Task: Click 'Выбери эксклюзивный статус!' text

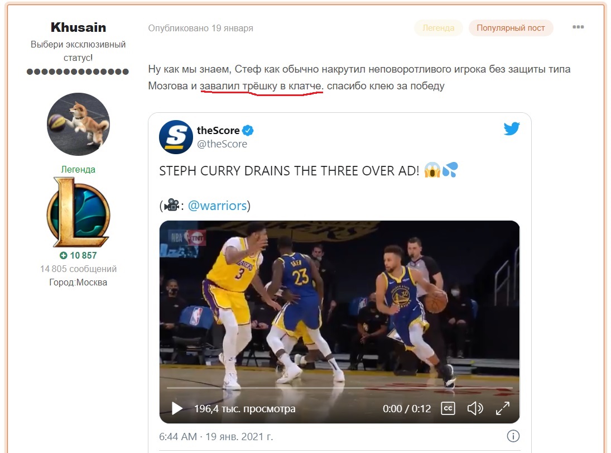Action: [78, 51]
